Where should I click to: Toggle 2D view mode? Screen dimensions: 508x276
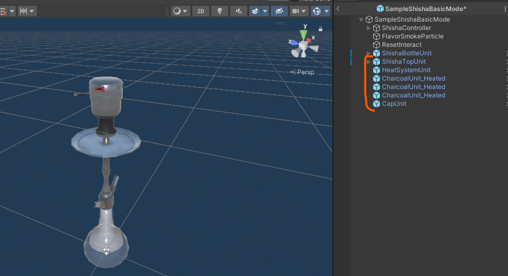click(201, 11)
